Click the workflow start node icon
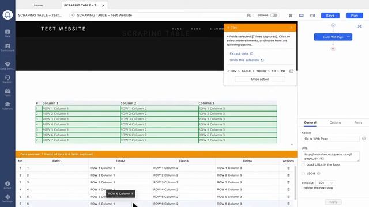The height and width of the screenshot is (207, 369). click(333, 25)
